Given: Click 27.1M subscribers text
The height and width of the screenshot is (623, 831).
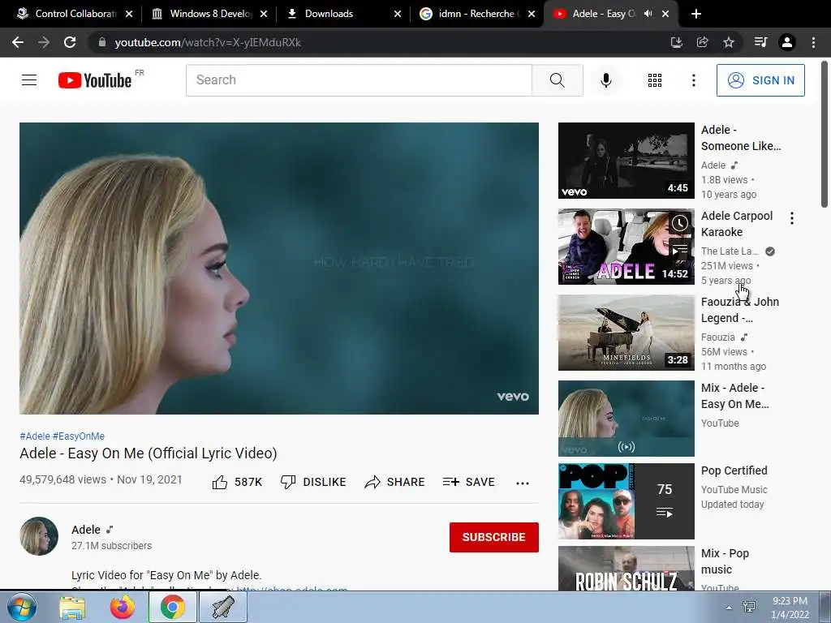Looking at the screenshot, I should [x=111, y=546].
